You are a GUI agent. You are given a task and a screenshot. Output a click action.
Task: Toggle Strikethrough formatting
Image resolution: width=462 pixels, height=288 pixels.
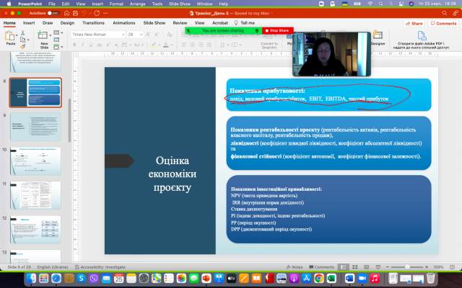coord(100,45)
